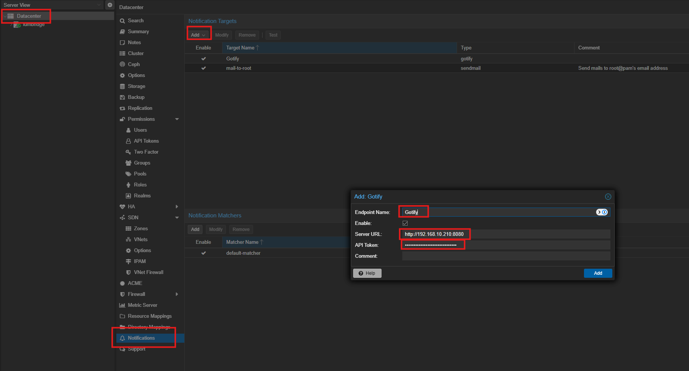Click the password manager icon in Endpoint Name
The height and width of the screenshot is (371, 689).
602,212
